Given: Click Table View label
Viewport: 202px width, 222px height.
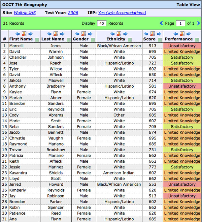Looking at the screenshot, I should point(188,5).
